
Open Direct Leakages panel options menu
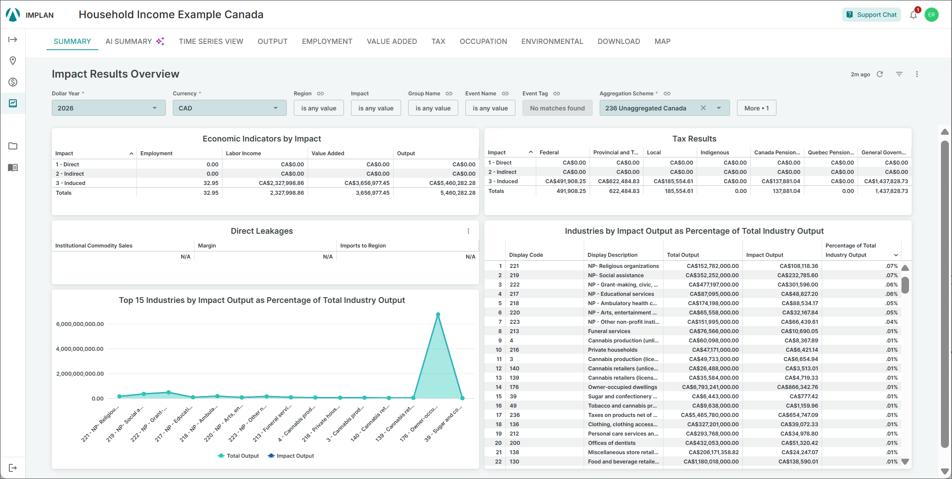coord(468,231)
